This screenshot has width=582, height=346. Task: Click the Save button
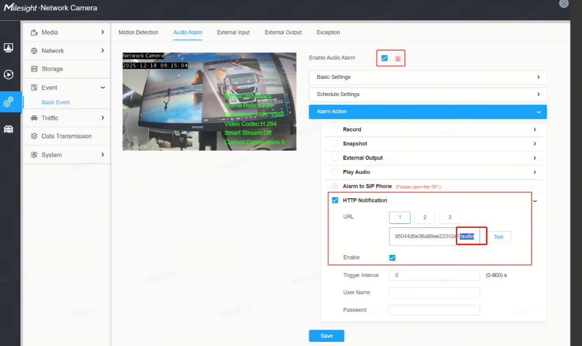(326, 336)
